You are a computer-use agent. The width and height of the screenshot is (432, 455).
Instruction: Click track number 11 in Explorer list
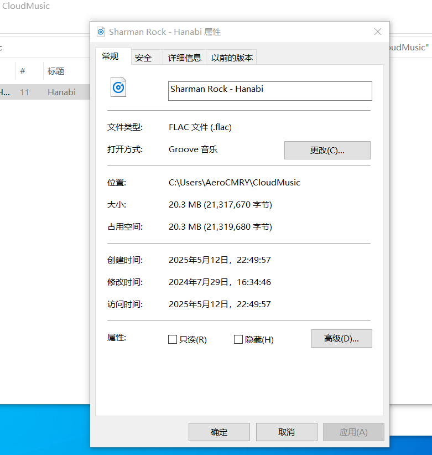pyautogui.click(x=25, y=92)
